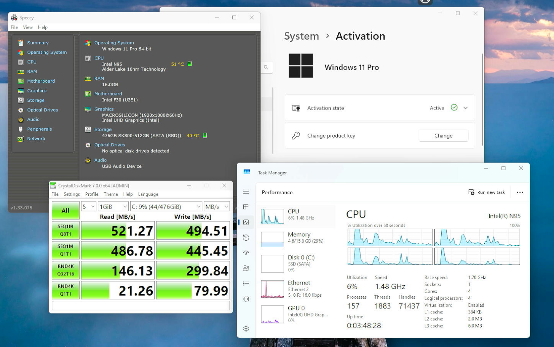
Task: Open the Details list icon in Task Manager
Action: 246,284
